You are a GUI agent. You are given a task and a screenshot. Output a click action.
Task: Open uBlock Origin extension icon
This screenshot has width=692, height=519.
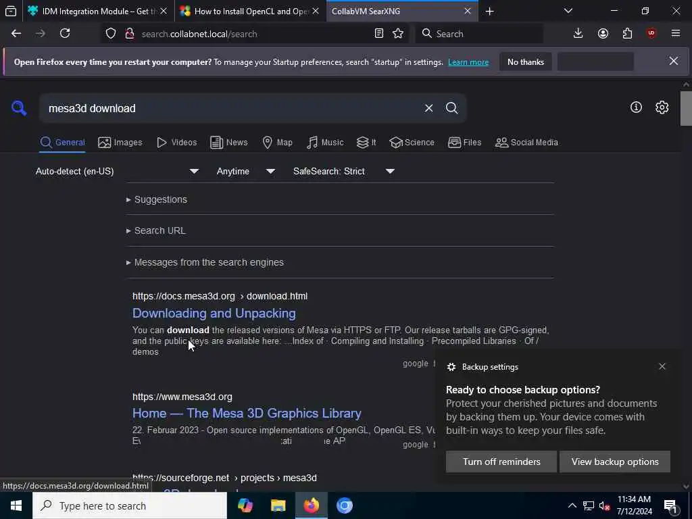tap(651, 34)
